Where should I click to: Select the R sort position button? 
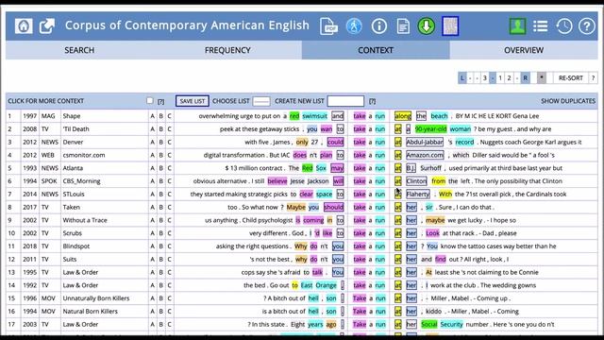pos(525,77)
